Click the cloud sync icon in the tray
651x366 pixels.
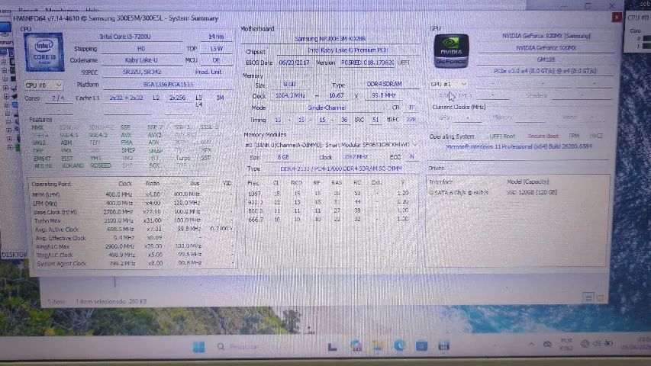tap(548, 344)
